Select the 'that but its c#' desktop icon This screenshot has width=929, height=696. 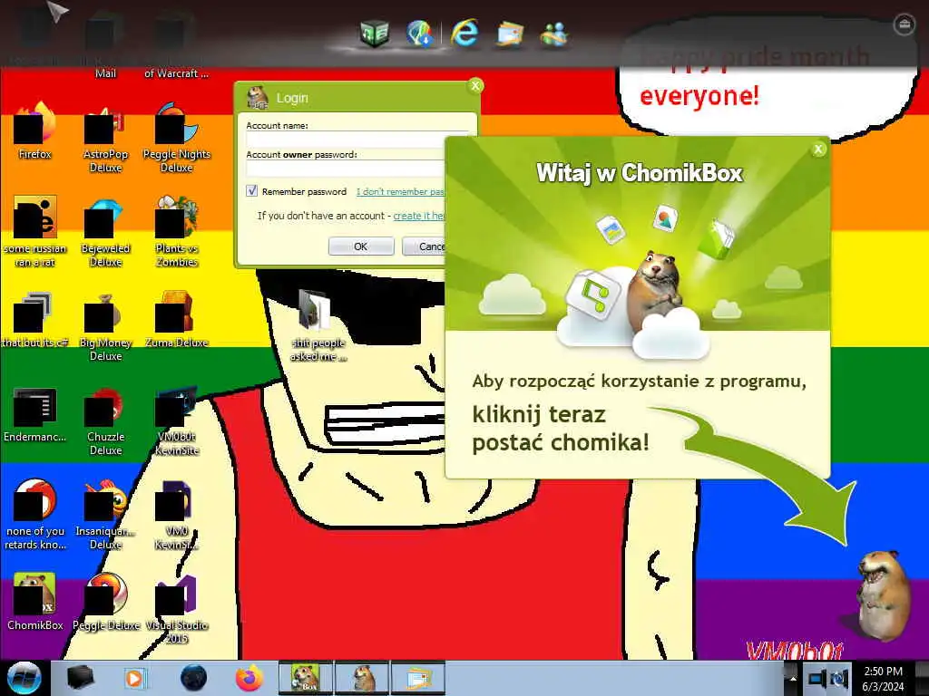click(35, 320)
